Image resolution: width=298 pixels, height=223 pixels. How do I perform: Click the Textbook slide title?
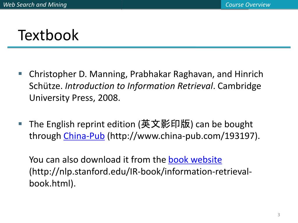(x=48, y=35)
